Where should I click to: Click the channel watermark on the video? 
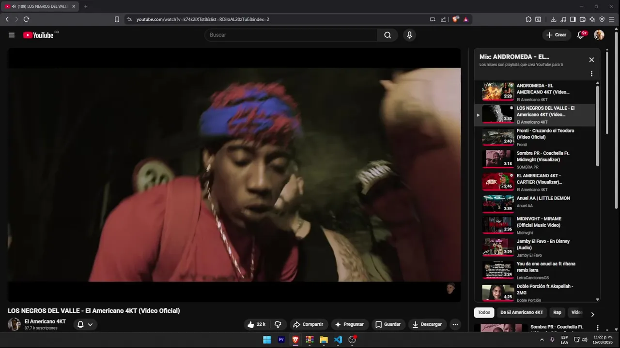(451, 289)
